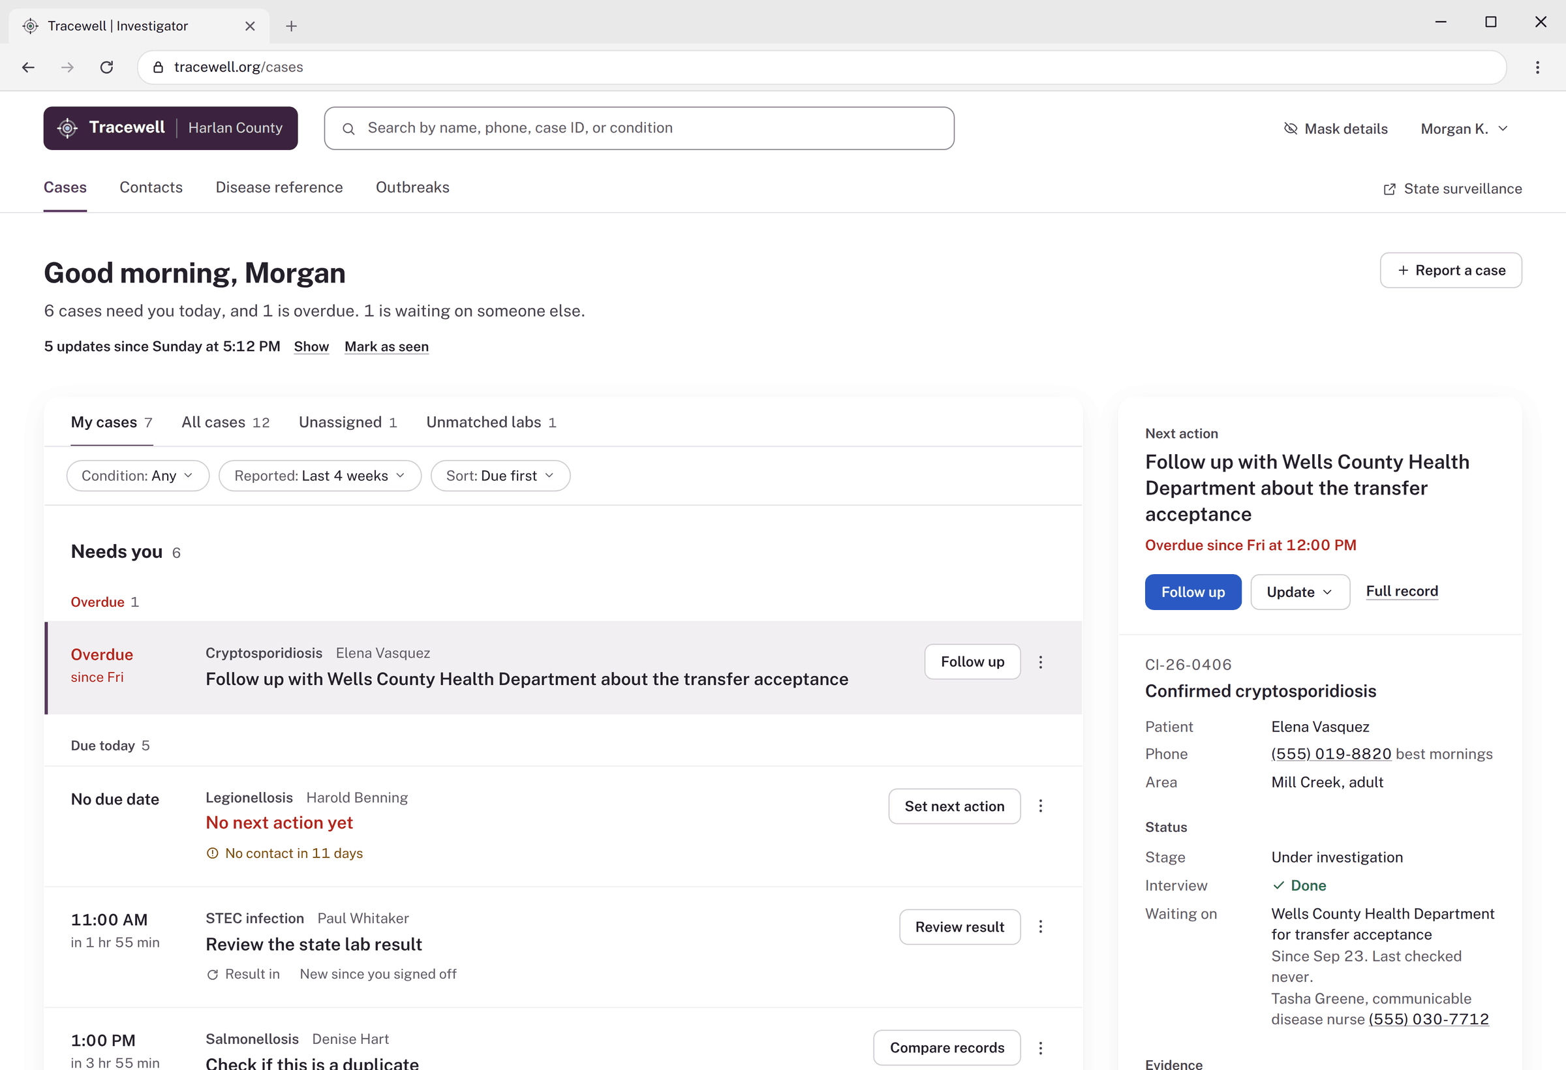
Task: Click blue Follow up button in Next action
Action: pyautogui.click(x=1193, y=592)
